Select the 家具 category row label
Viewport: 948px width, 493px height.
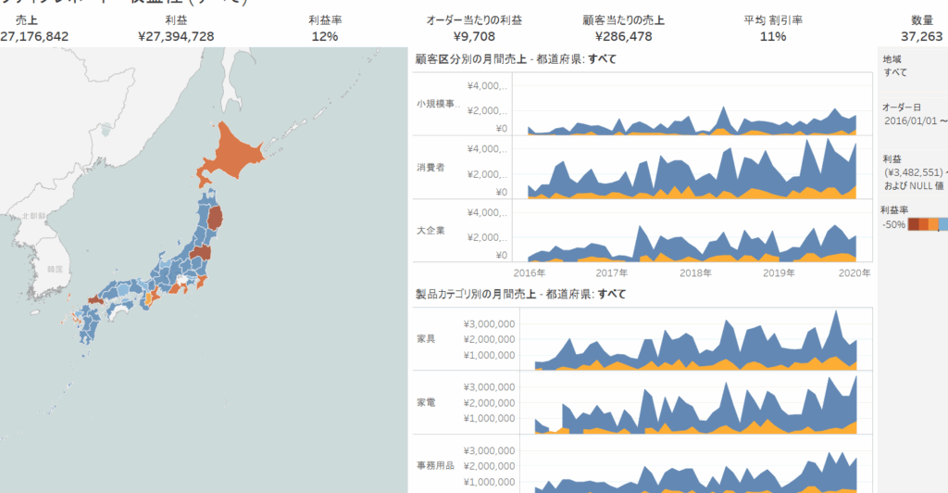click(x=426, y=339)
